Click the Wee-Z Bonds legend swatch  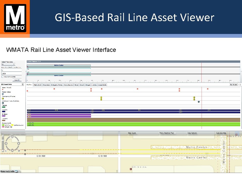click(x=3, y=89)
